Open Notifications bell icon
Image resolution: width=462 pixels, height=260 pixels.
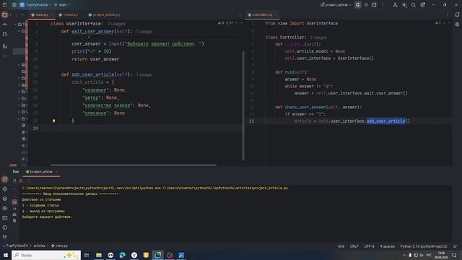point(457,14)
